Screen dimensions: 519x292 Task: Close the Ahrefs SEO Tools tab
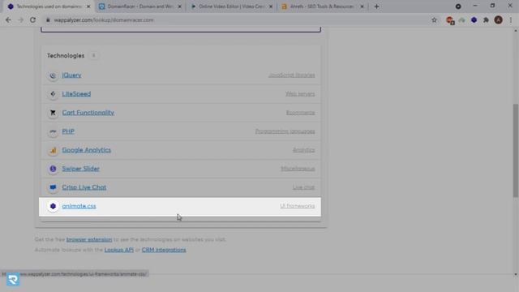point(362,6)
